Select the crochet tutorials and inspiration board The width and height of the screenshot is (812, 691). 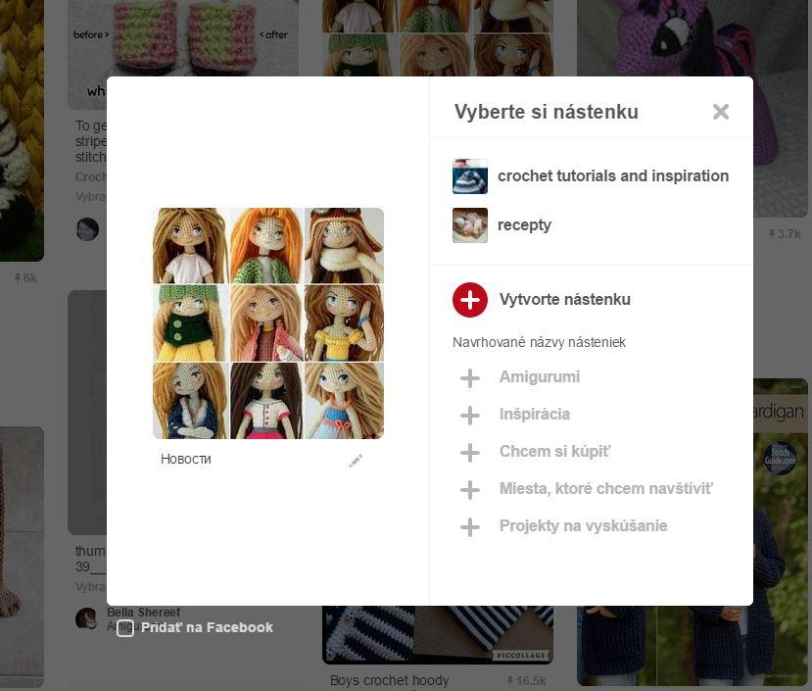[x=612, y=176]
